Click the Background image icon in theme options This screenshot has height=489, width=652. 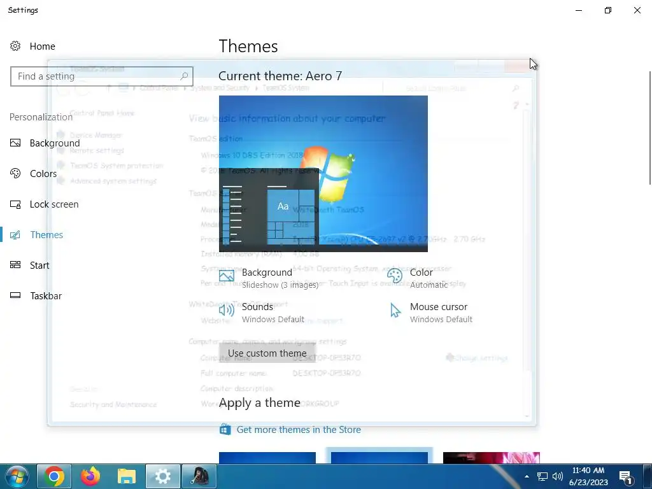[x=227, y=276]
